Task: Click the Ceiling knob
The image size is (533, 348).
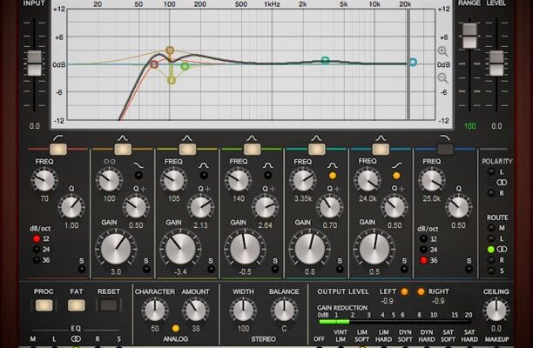Action: point(496,311)
